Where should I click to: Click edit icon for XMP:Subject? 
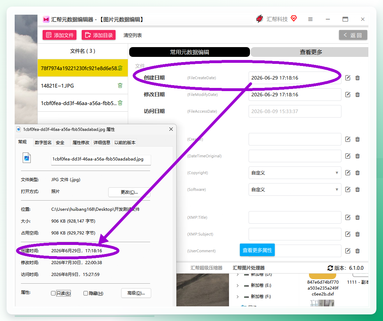click(348, 234)
